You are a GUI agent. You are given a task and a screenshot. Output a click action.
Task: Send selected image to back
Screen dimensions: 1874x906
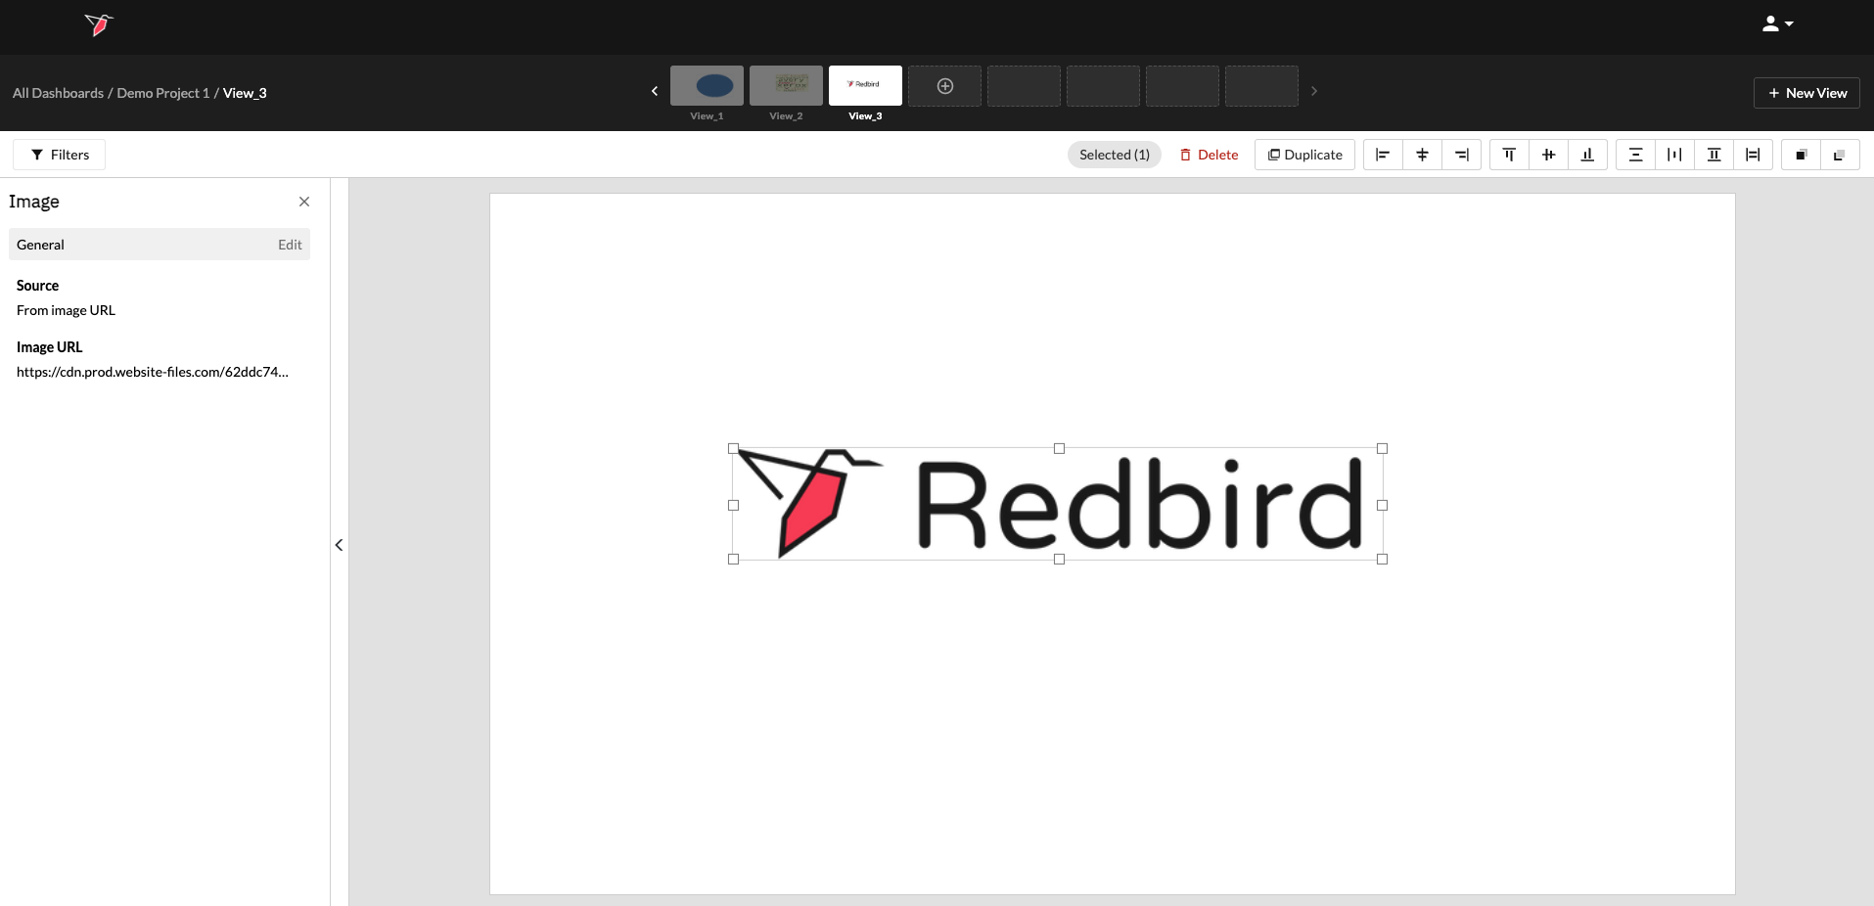1840,155
